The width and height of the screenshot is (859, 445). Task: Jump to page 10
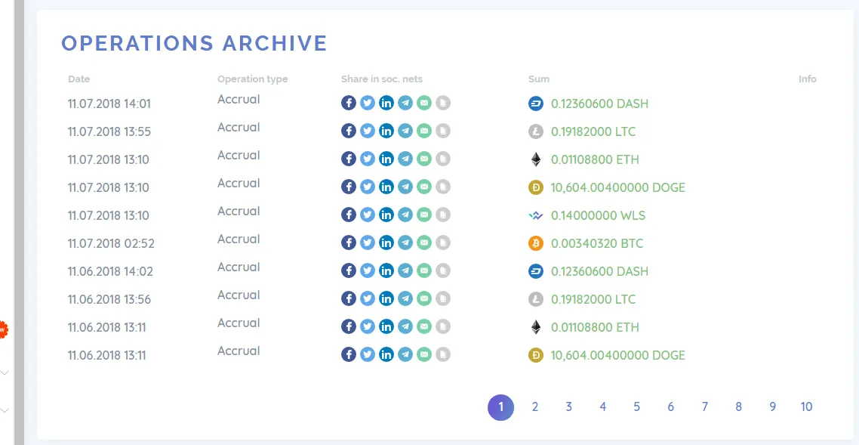pos(806,407)
